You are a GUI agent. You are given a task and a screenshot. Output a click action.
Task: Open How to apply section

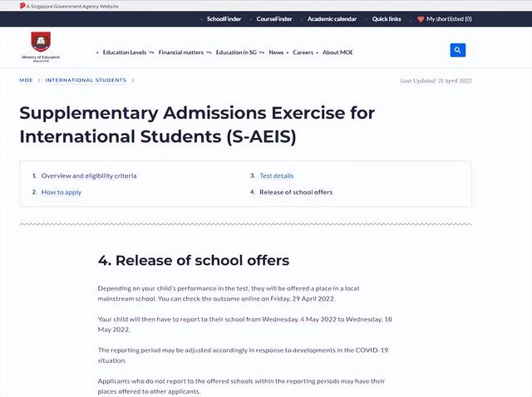point(62,192)
